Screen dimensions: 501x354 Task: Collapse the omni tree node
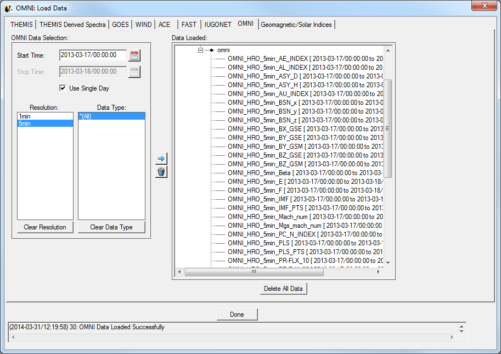(201, 50)
